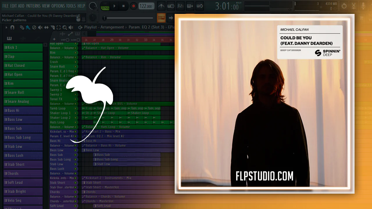Open the FILE menu
The height and width of the screenshot is (209, 372).
[x=5, y=6]
